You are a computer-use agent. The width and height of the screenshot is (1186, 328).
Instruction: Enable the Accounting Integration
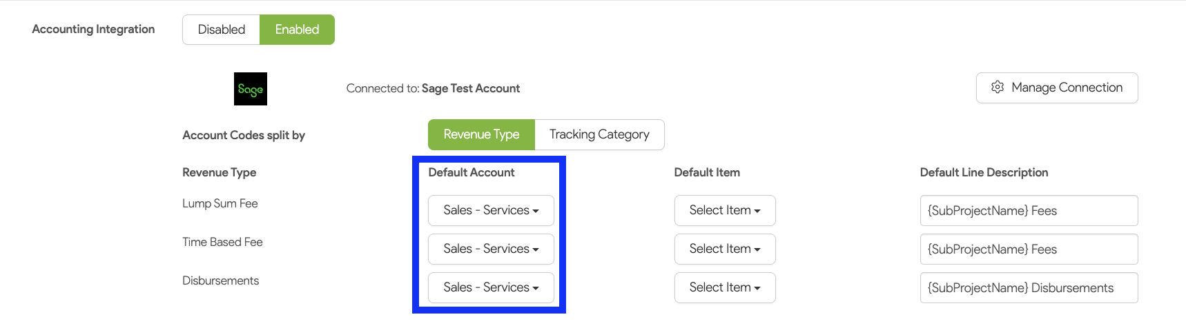[297, 30]
